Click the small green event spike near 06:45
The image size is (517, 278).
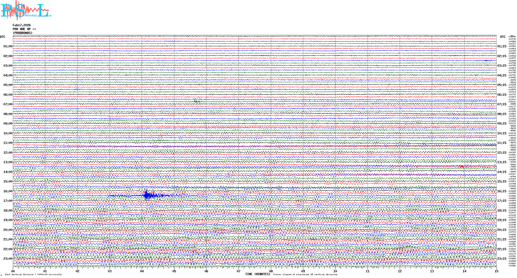pos(196,101)
